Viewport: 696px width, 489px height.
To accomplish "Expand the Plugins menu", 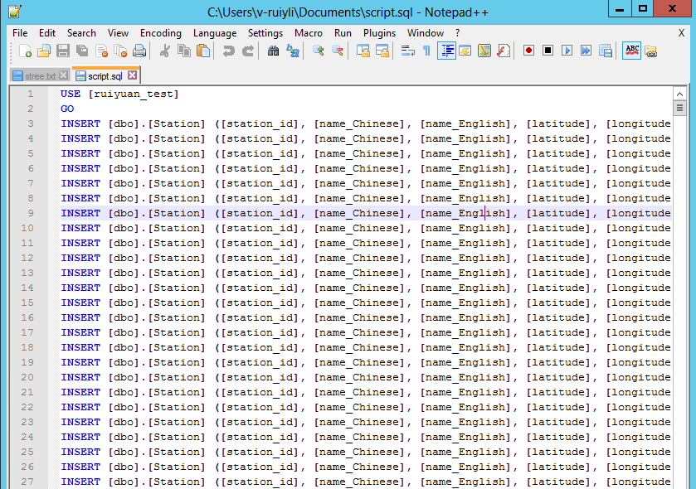I will click(x=379, y=33).
